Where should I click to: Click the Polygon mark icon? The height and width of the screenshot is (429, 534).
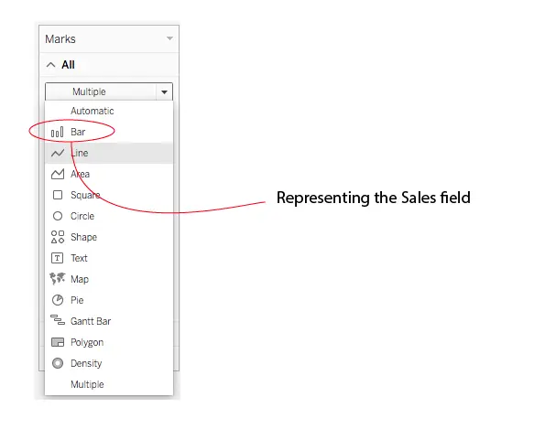tap(58, 342)
